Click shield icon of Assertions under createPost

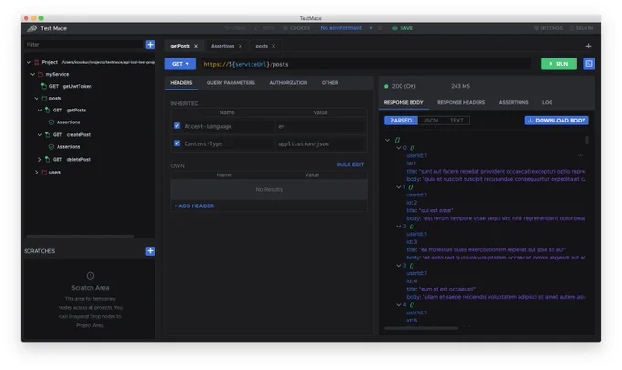point(51,147)
